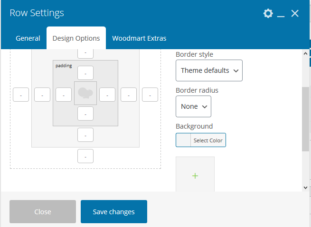This screenshot has height=227, width=311.
Task: Click the 'Row Settings' title text
Action: [37, 13]
